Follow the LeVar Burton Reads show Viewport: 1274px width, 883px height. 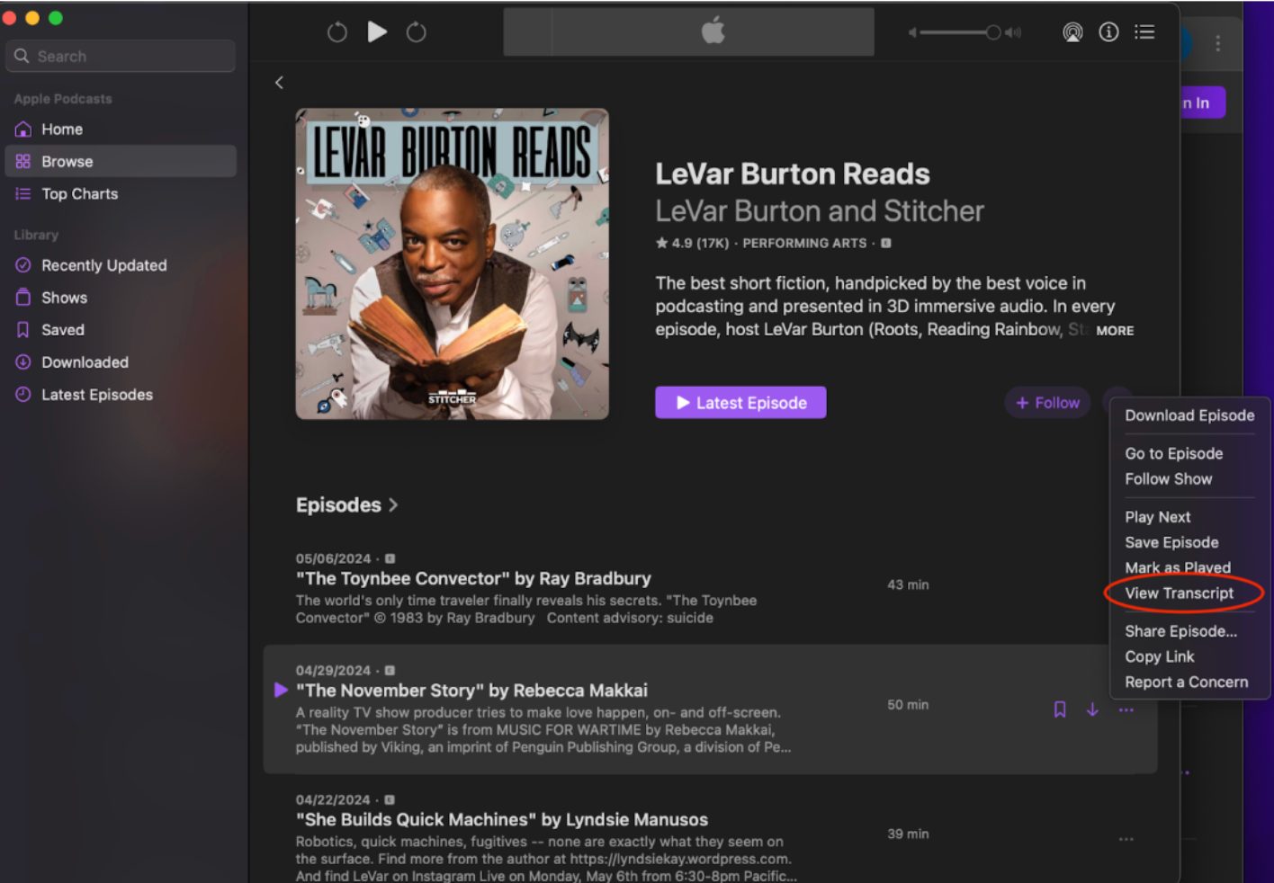[1047, 402]
